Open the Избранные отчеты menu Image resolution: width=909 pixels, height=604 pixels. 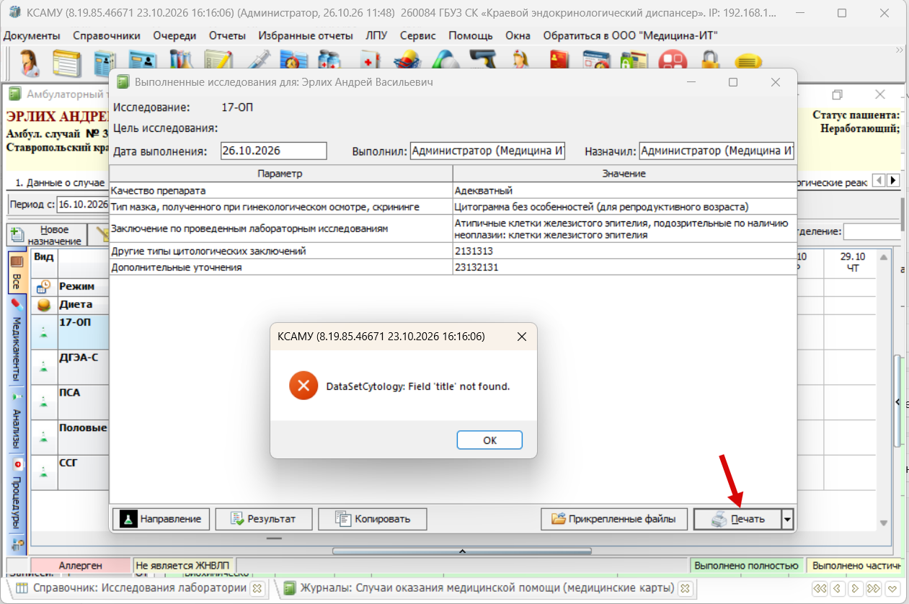(305, 35)
